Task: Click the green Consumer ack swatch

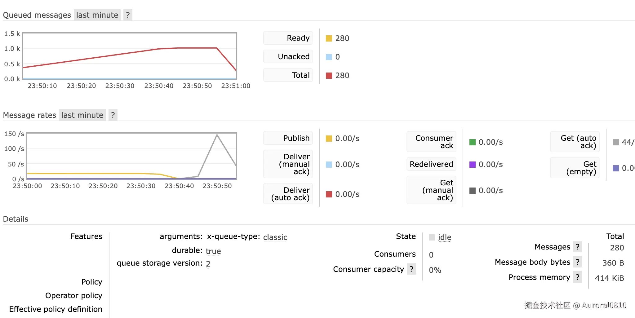Action: [x=473, y=142]
